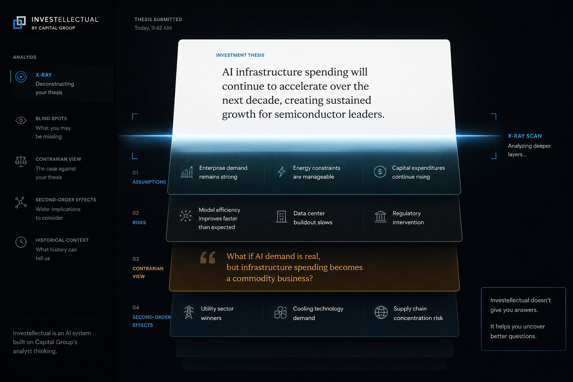Click the 'Cooling technology demand' effect
The height and width of the screenshot is (382, 573).
click(318, 313)
